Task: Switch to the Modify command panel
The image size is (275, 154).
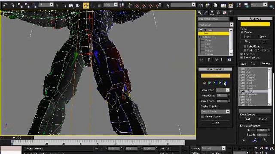Action: (x=206, y=13)
